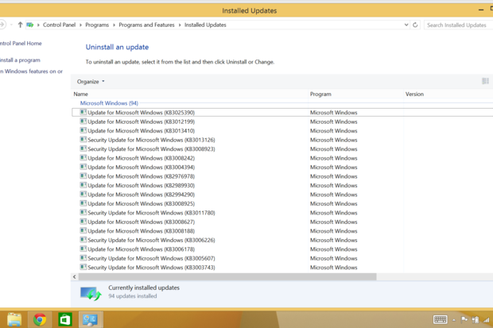
Task: Open Programs breadcrumb
Action: (x=97, y=25)
